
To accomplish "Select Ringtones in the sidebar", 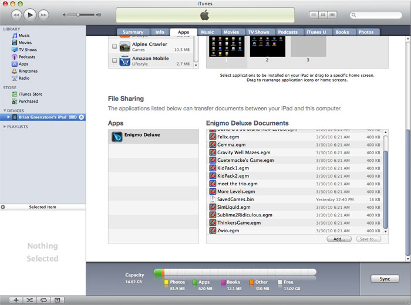I will [x=28, y=71].
